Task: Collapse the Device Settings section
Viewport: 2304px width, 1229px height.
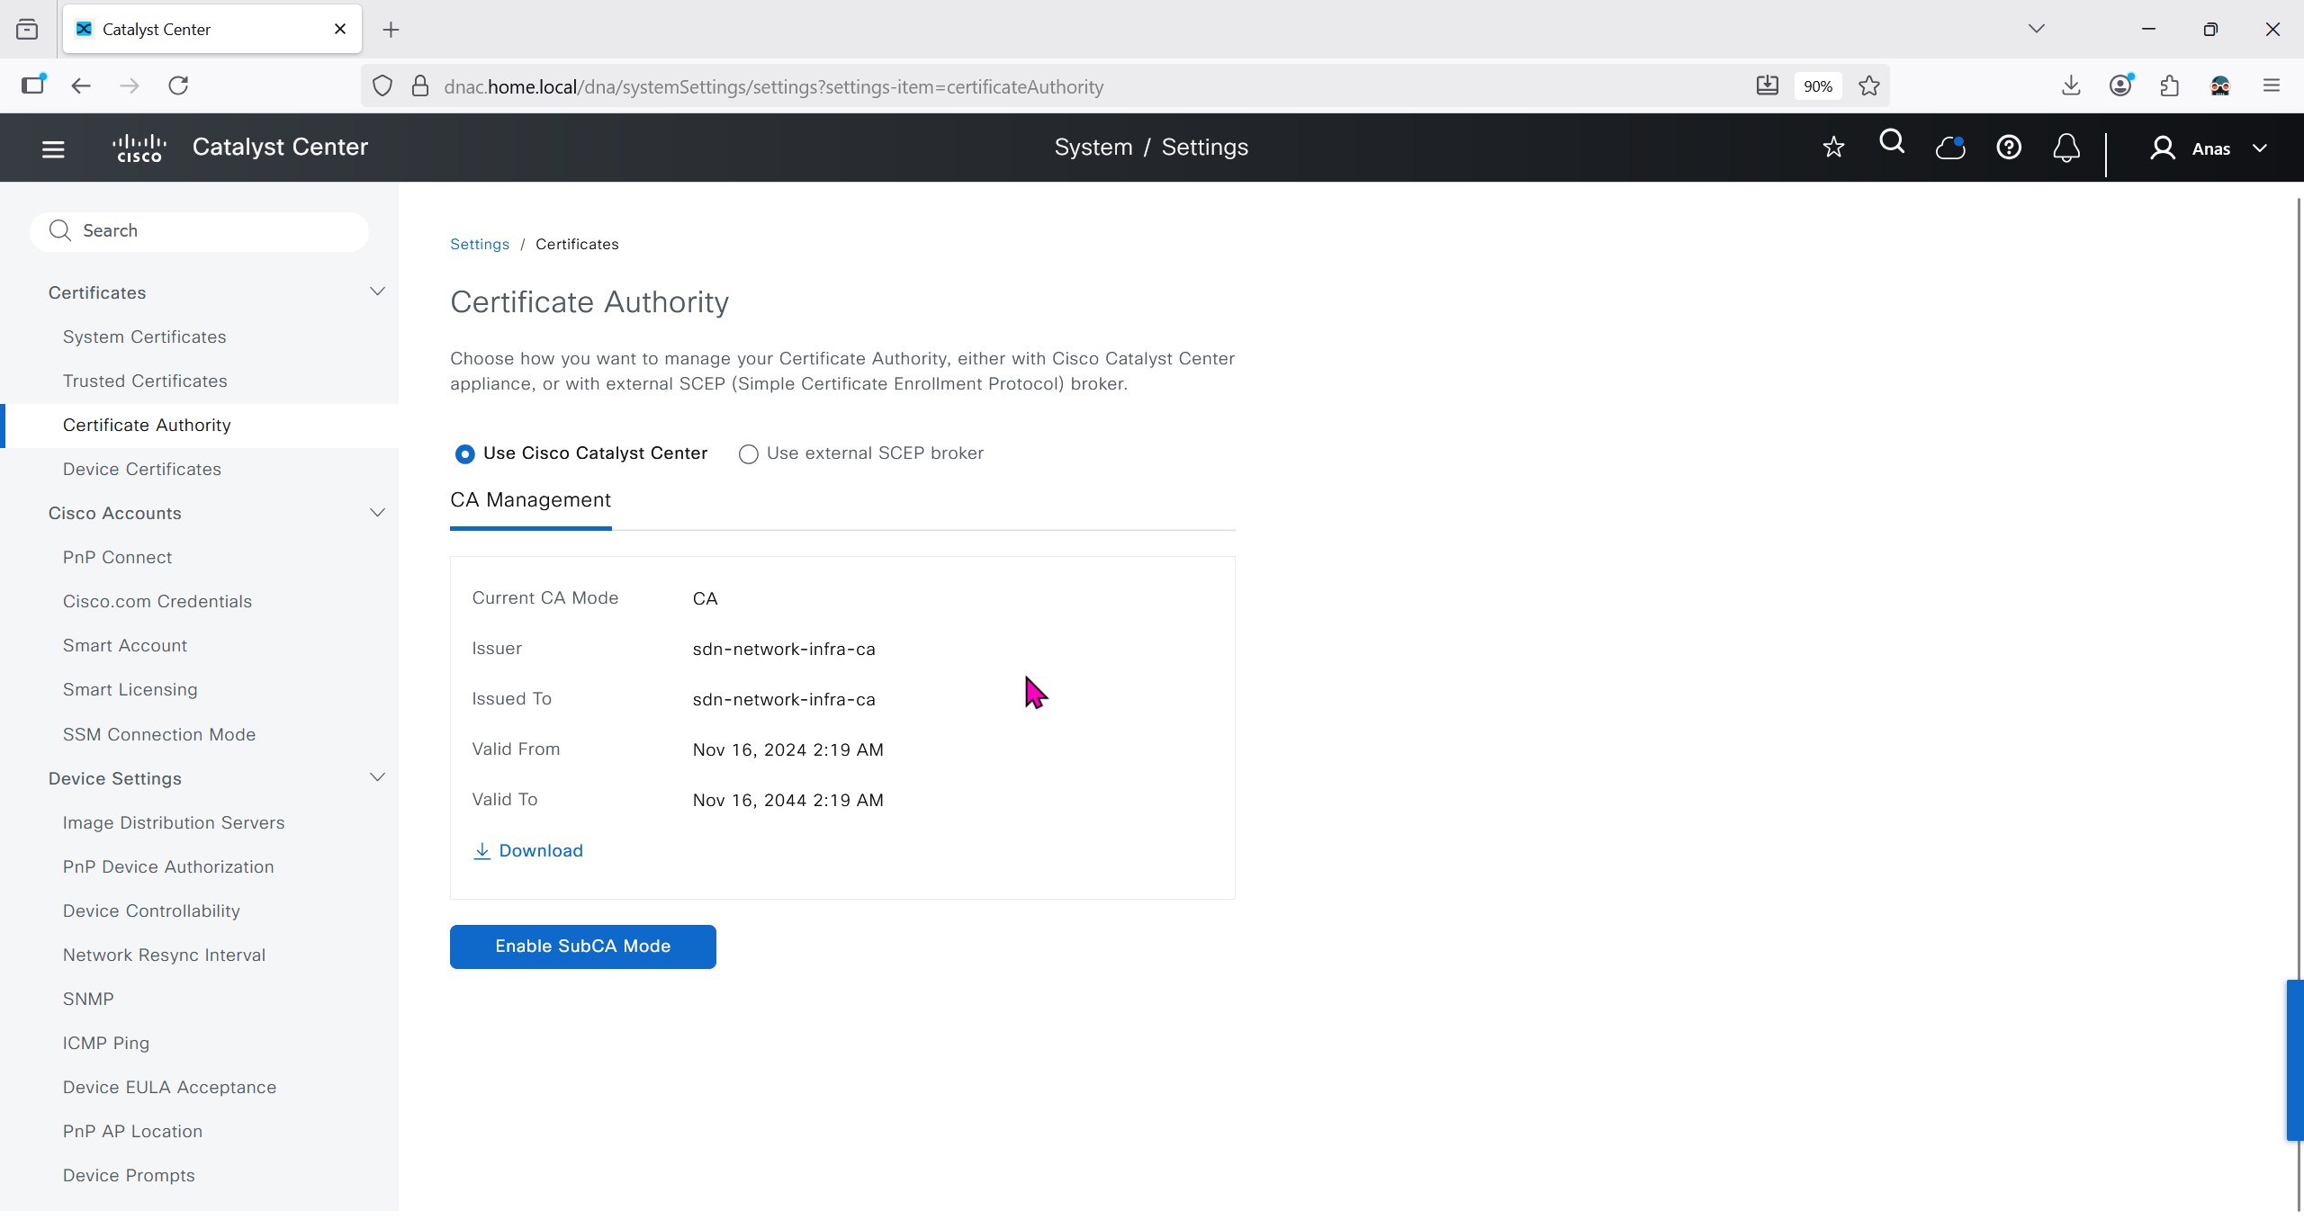Action: point(378,777)
